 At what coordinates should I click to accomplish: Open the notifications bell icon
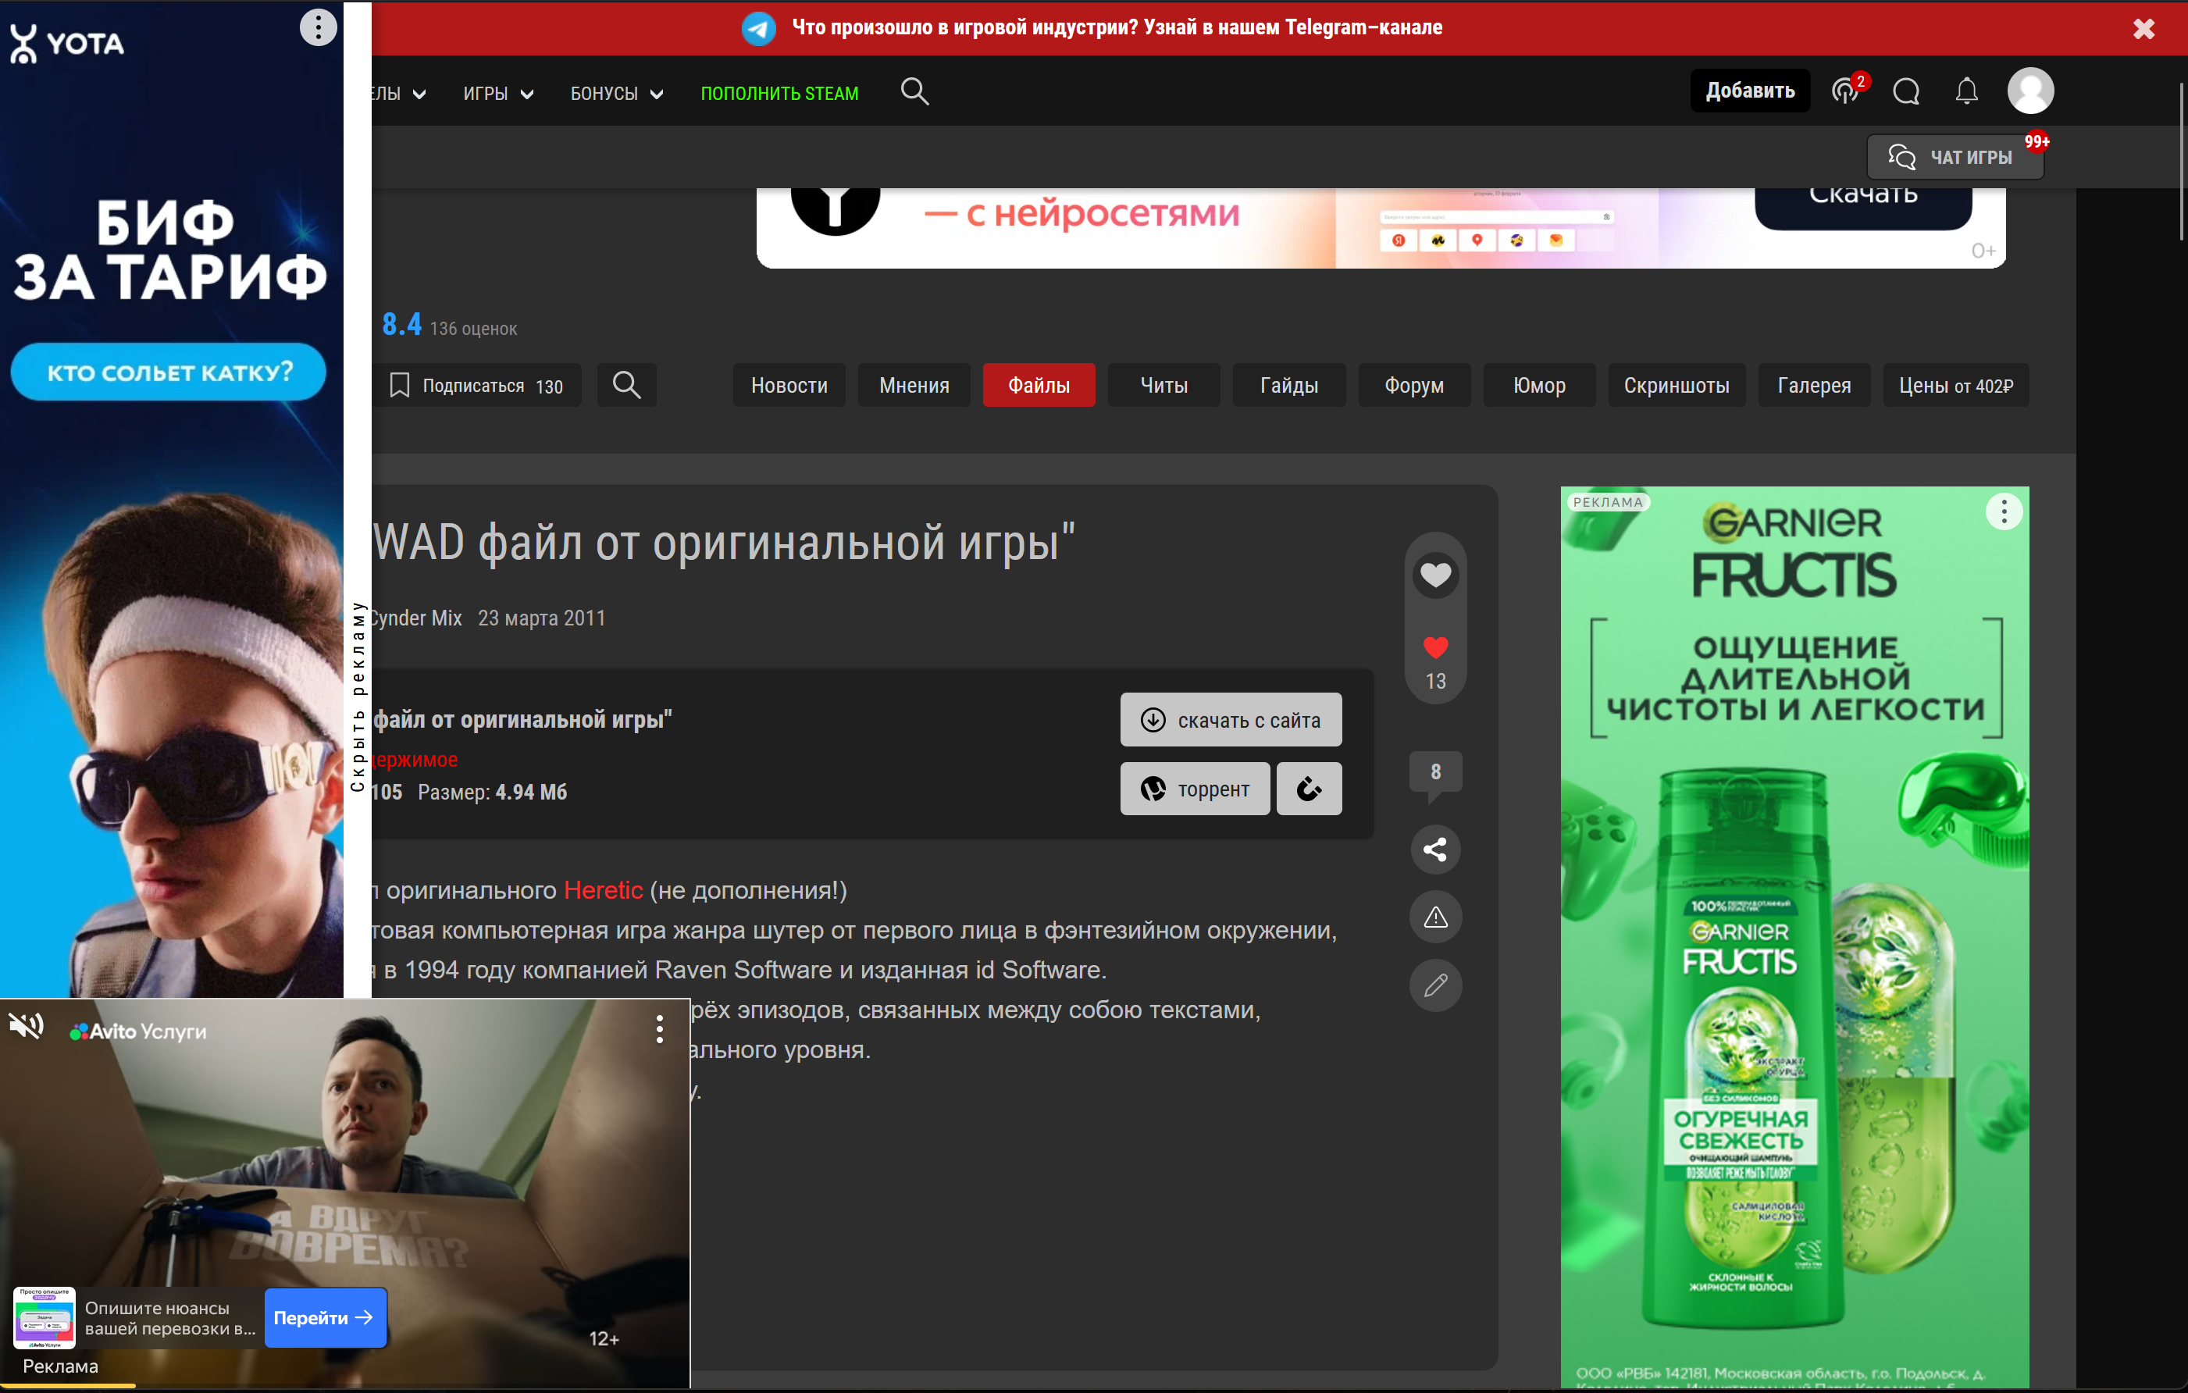click(x=1966, y=92)
